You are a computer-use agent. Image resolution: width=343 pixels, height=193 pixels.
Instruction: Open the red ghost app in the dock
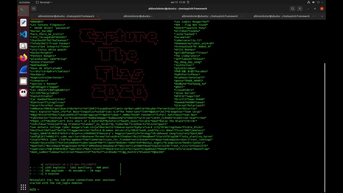point(23,93)
